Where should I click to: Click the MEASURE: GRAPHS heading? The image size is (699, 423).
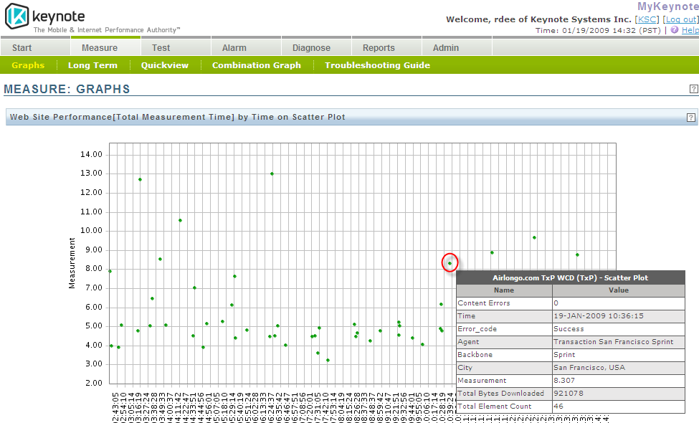coord(67,89)
